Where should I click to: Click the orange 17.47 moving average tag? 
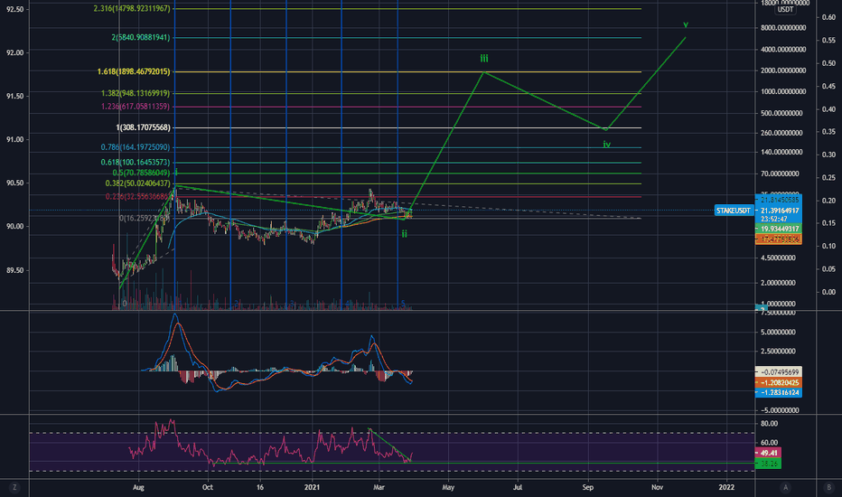pyautogui.click(x=778, y=239)
